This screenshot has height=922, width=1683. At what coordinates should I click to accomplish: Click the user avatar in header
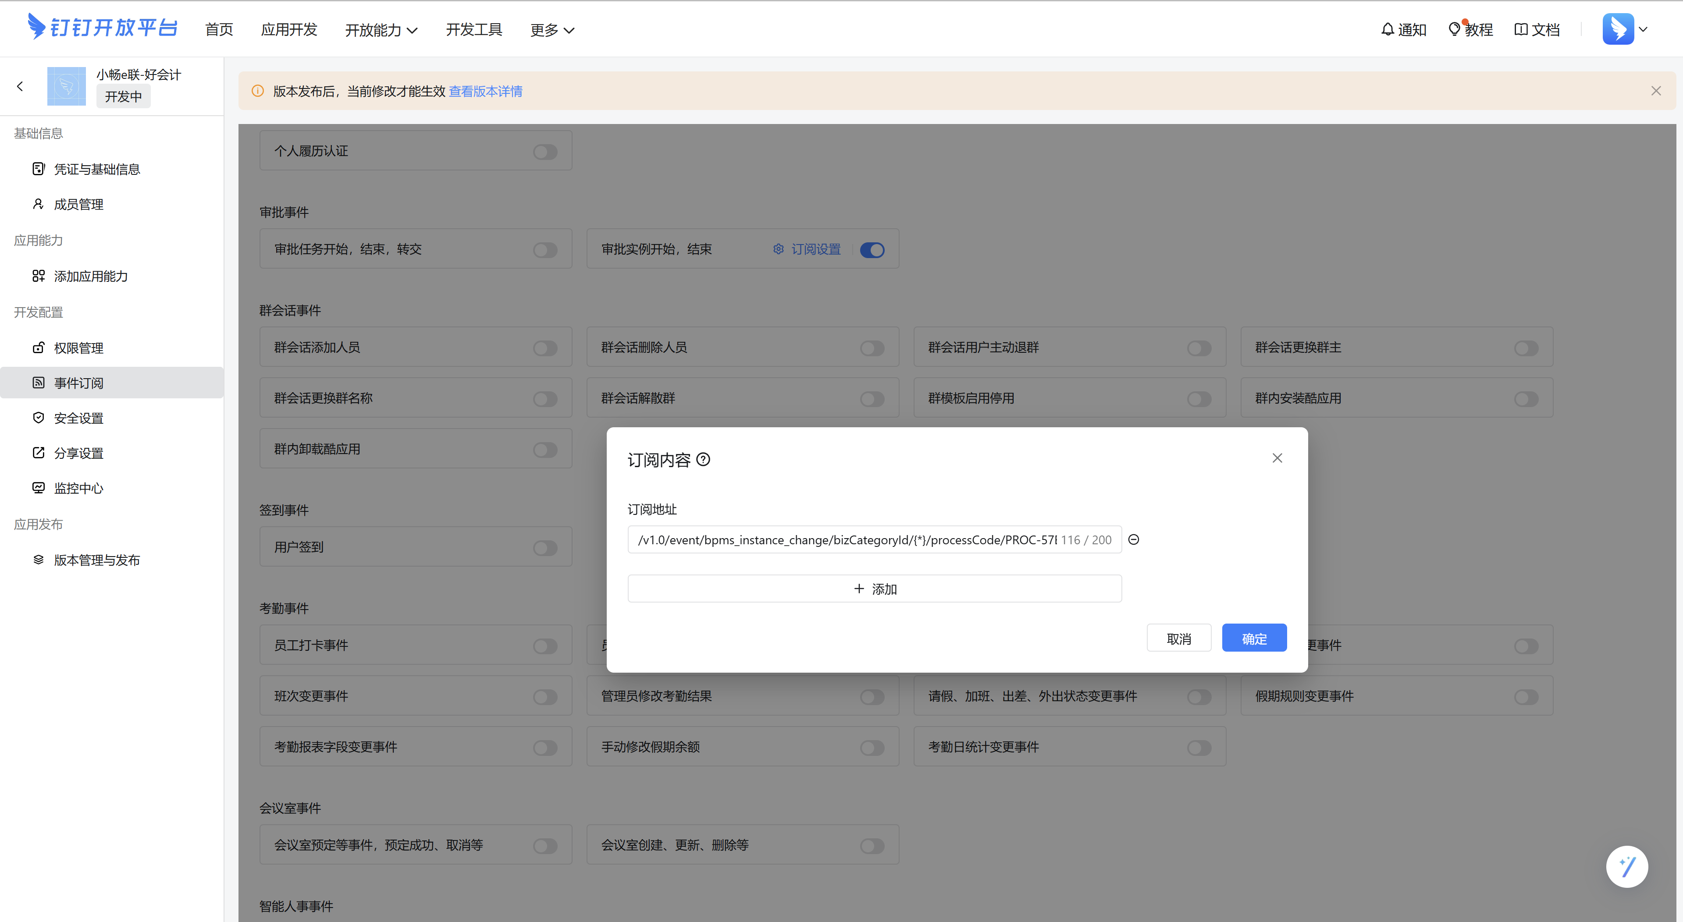[1618, 29]
